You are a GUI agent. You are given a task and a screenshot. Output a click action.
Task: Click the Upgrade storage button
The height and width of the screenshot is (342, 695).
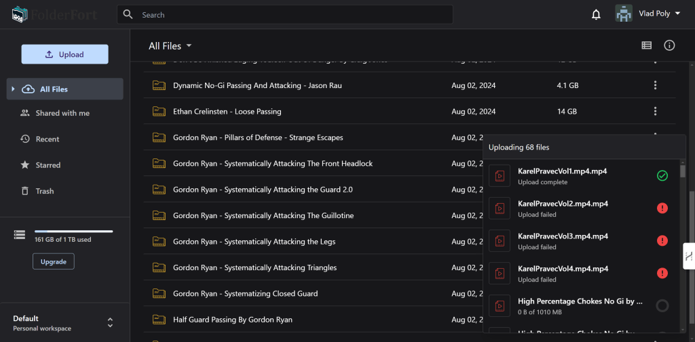point(54,261)
